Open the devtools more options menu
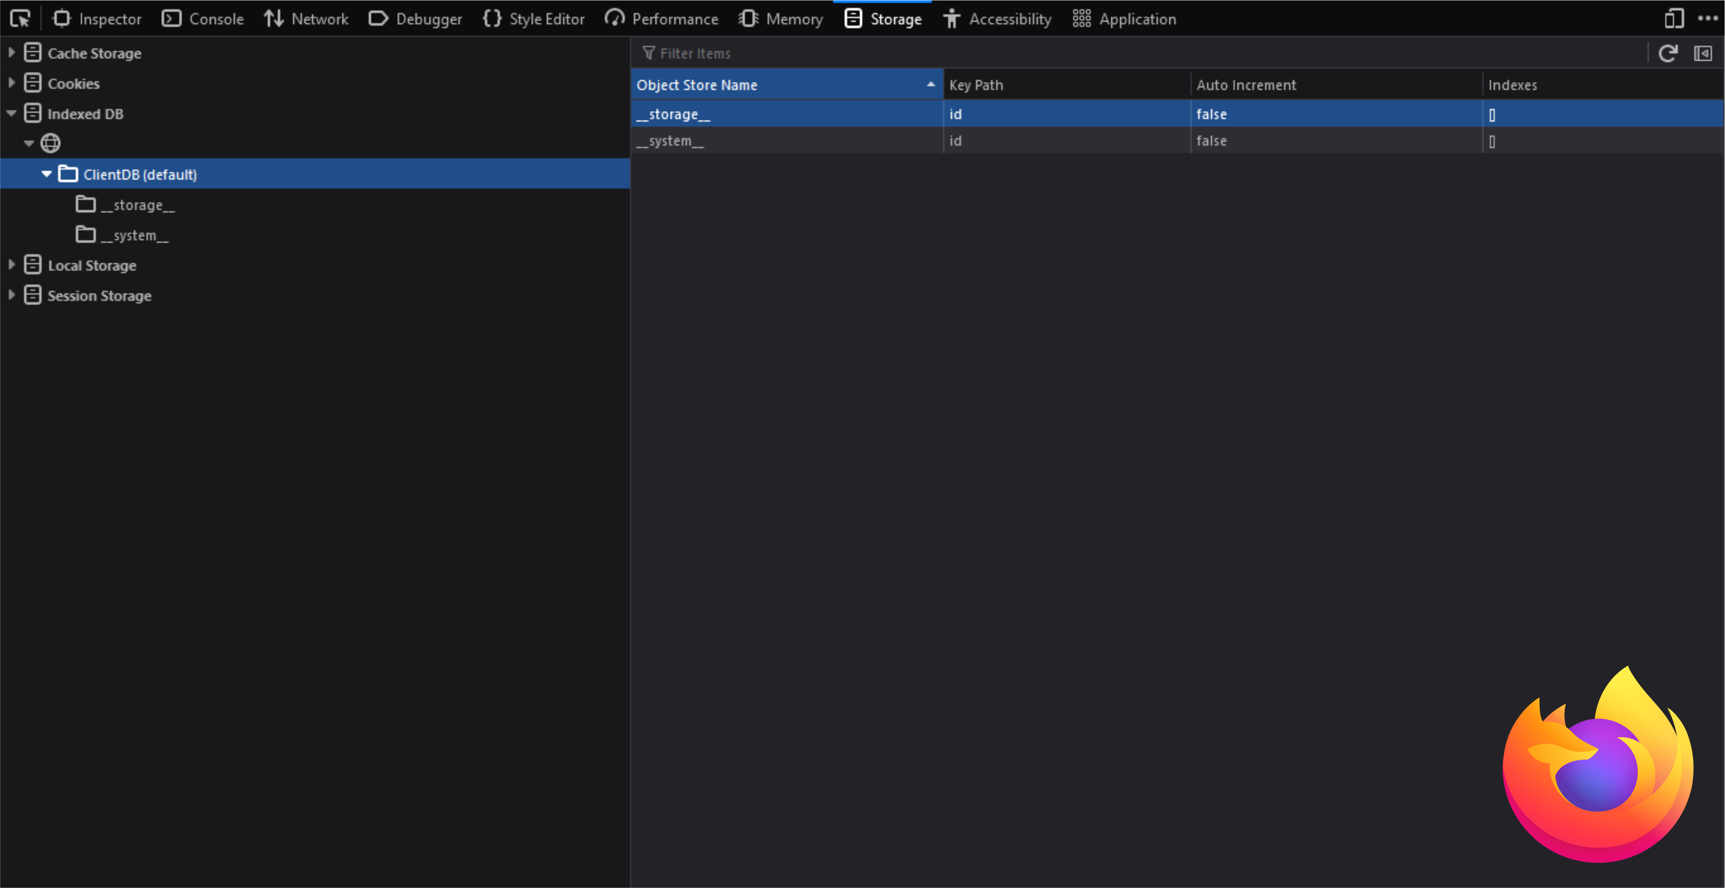 [x=1708, y=19]
